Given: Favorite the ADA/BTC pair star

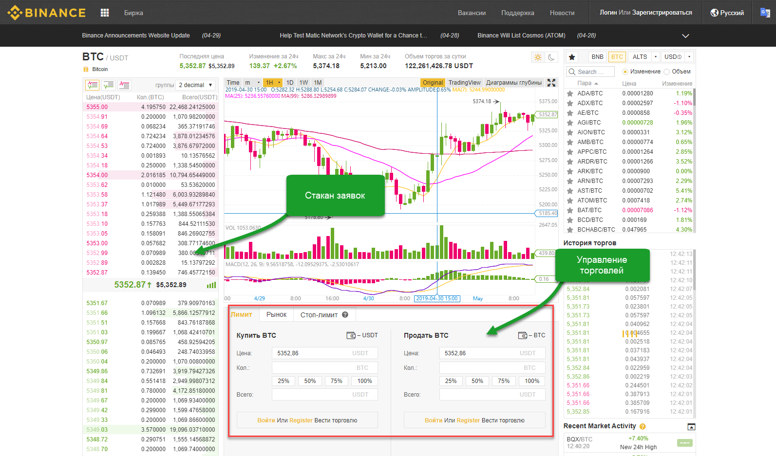Looking at the screenshot, I should click(570, 93).
